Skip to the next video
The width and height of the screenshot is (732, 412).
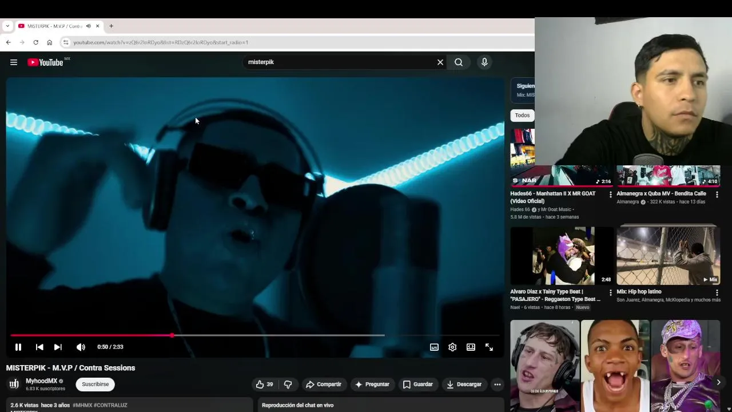pyautogui.click(x=58, y=347)
